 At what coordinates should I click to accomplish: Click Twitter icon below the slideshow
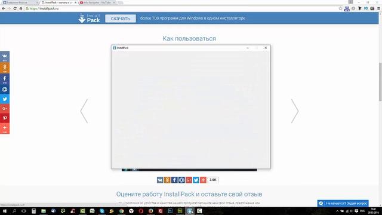point(196,180)
